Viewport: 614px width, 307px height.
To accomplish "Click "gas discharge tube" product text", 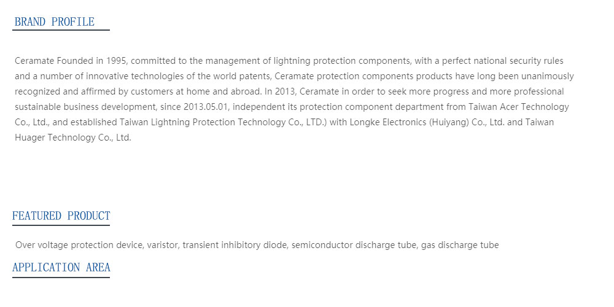I will (x=460, y=245).
